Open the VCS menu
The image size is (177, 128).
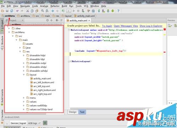pos(86,6)
